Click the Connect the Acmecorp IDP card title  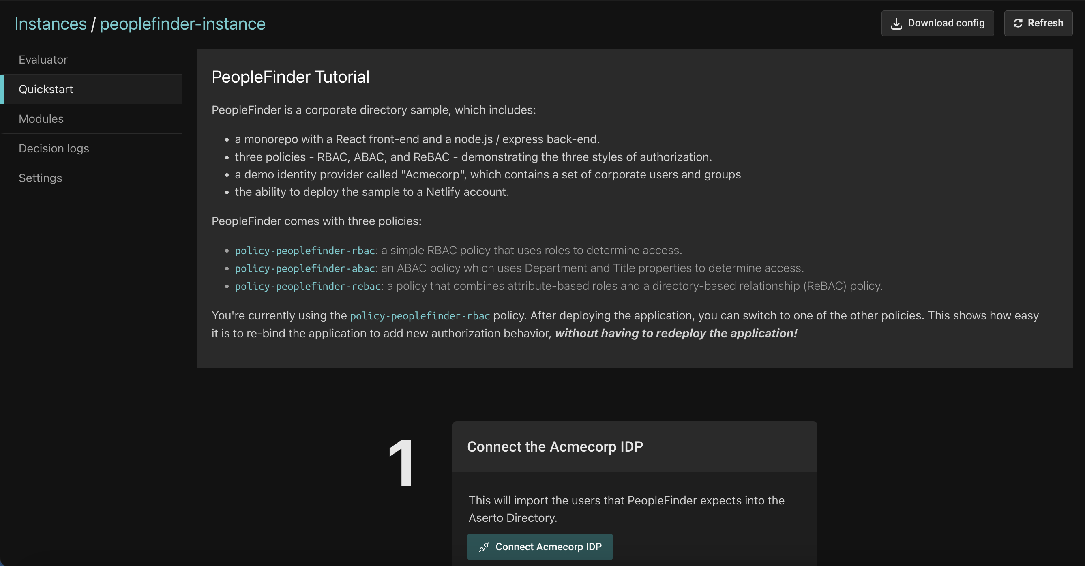[x=555, y=446]
